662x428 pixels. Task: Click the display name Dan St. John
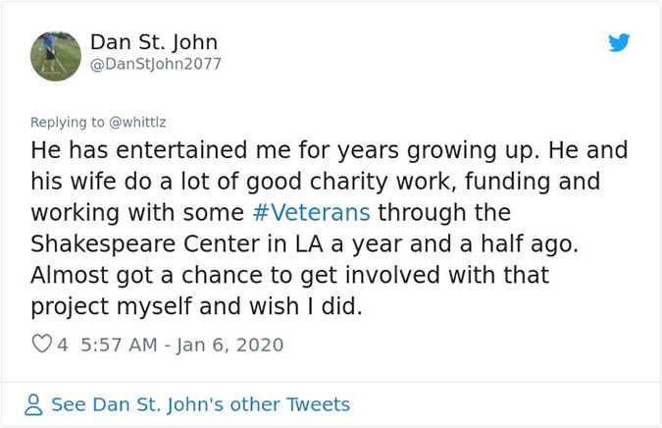point(153,42)
